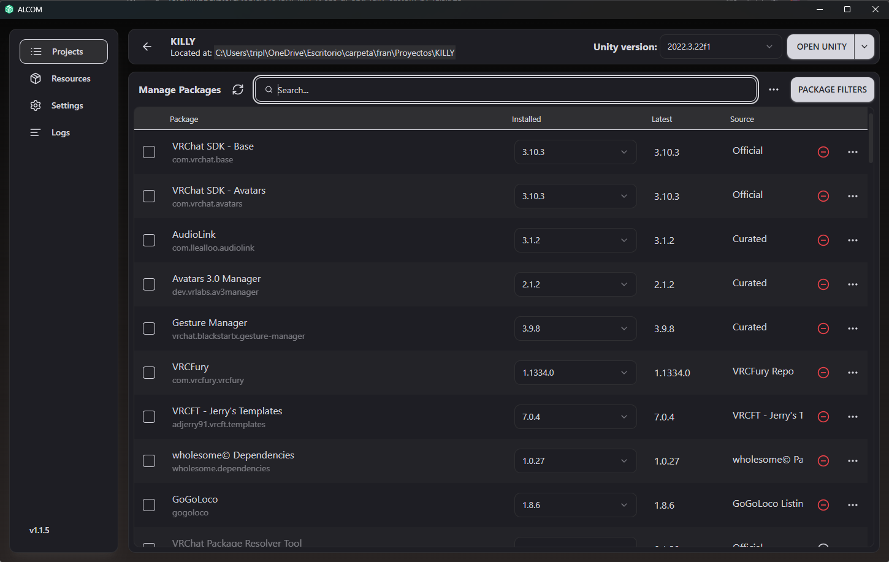Screen dimensions: 889x562
Task: View Logs from the sidebar
Action: tap(64, 132)
